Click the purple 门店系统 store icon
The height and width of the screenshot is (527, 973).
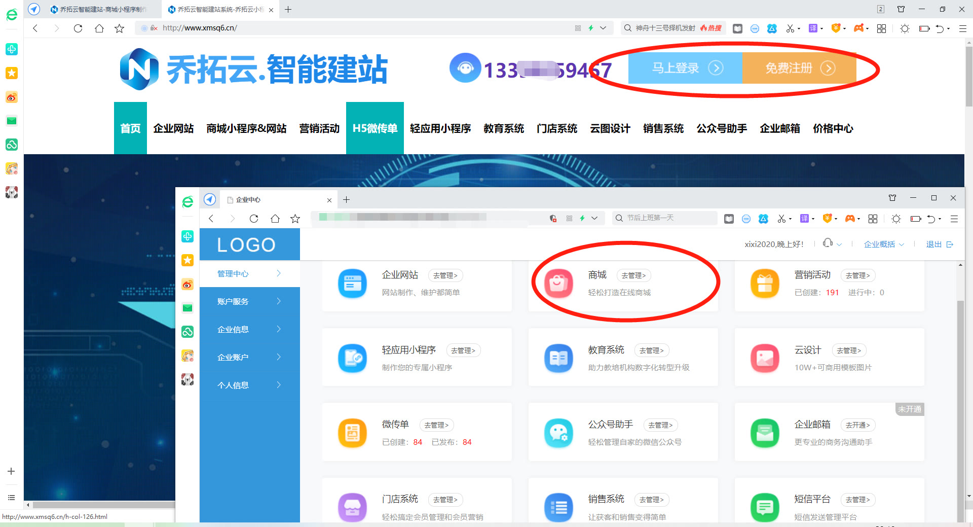pos(352,507)
